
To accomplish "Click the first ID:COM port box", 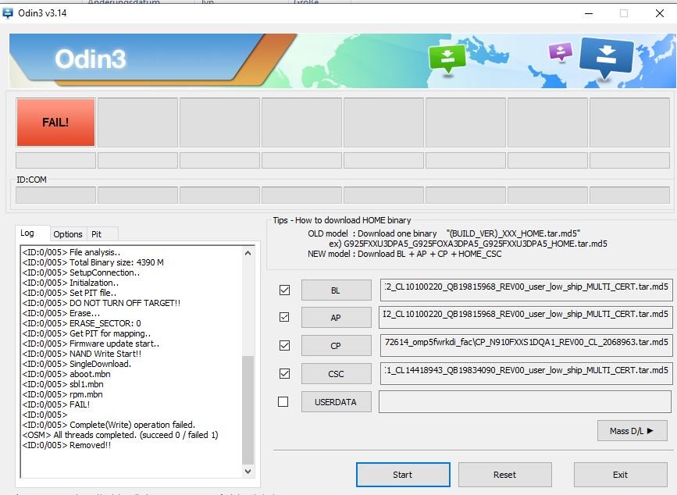I will (x=55, y=195).
